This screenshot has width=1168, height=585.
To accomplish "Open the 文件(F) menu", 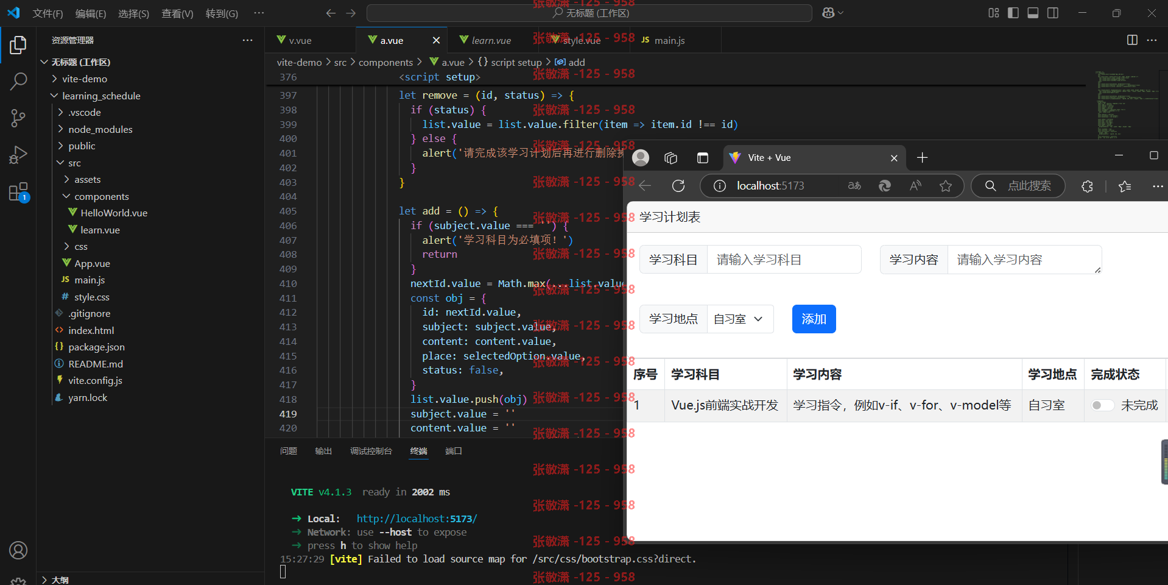I will pos(47,13).
